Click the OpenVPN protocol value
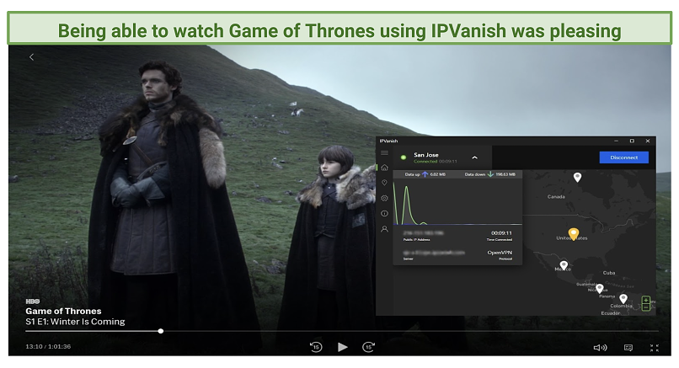 point(500,253)
